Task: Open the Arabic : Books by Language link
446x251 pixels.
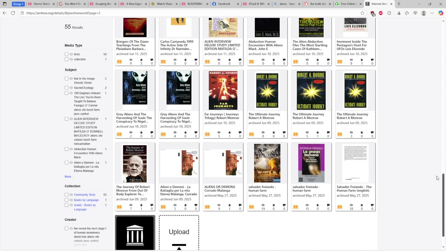Action: point(85,207)
